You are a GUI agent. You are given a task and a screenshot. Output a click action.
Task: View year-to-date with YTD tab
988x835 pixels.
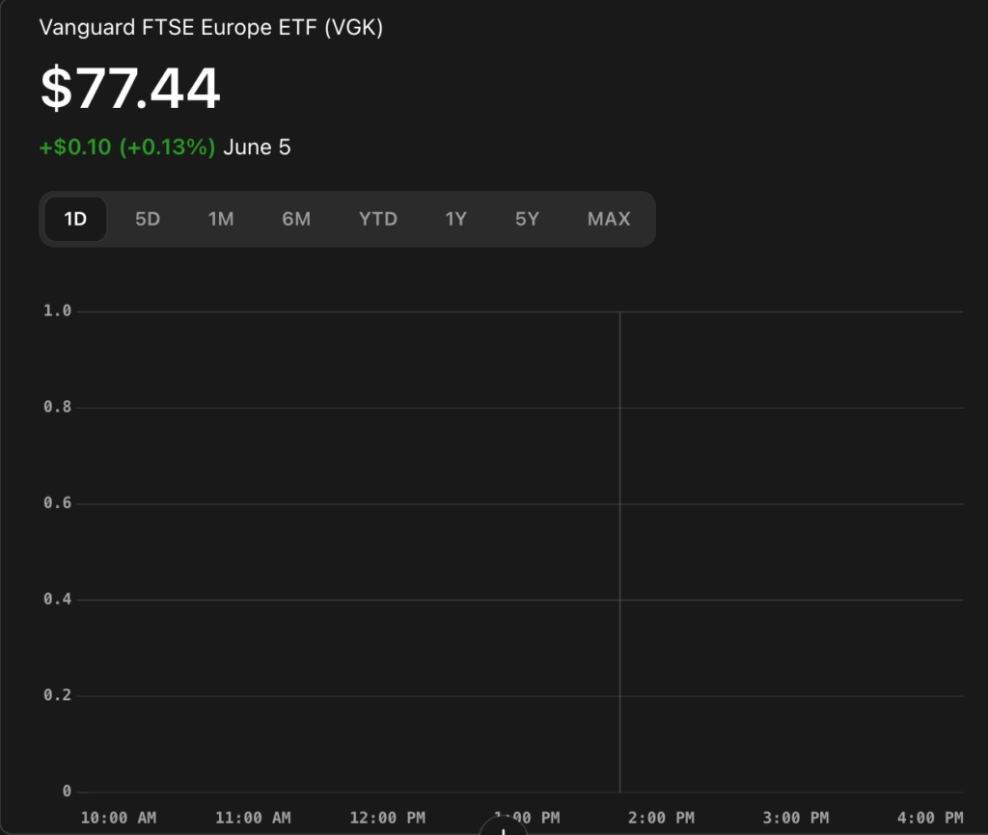click(x=378, y=219)
